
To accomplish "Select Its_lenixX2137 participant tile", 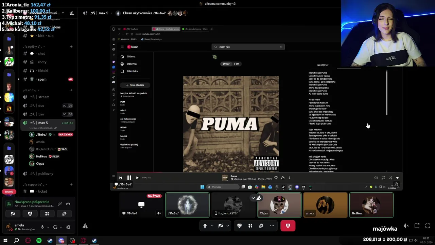I will pos(233,205).
